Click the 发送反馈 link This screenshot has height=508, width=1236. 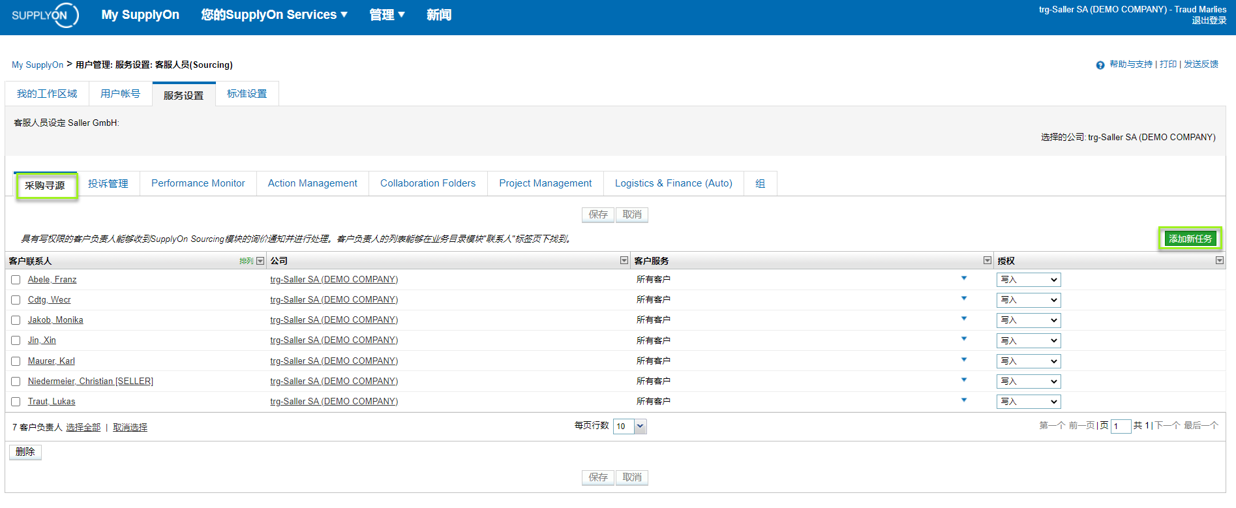1201,64
